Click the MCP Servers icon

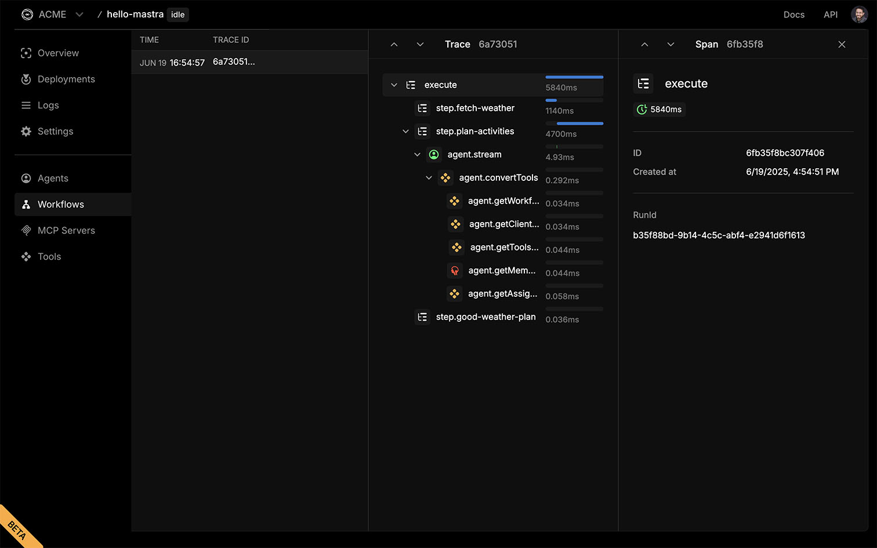point(26,230)
